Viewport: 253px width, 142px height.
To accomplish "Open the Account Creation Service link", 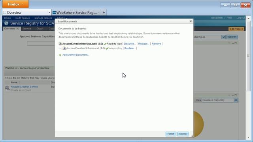I will coord(24,87).
